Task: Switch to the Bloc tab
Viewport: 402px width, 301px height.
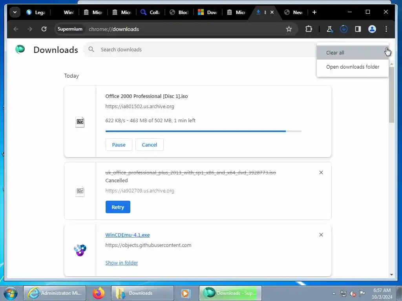Action: click(179, 12)
